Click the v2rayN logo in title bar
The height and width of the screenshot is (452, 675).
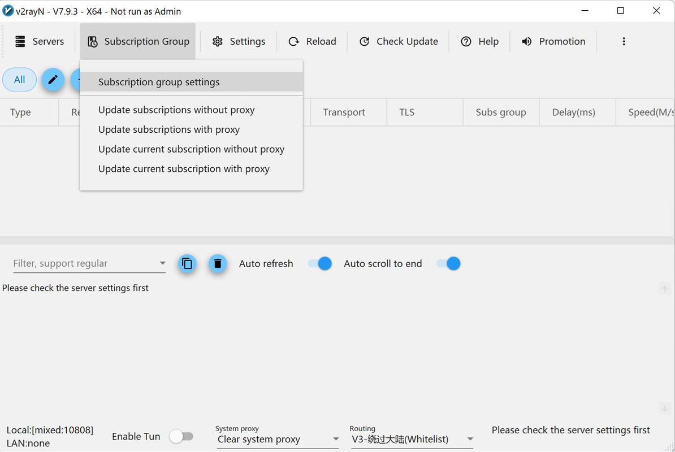tap(8, 11)
